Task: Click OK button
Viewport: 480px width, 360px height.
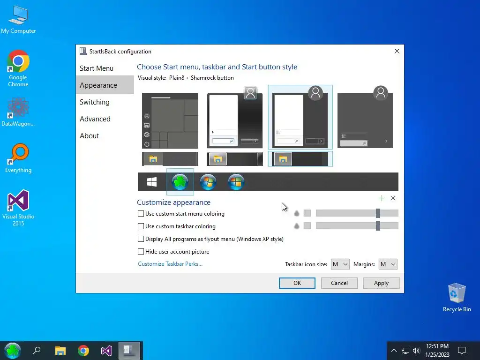Action: pos(297,283)
